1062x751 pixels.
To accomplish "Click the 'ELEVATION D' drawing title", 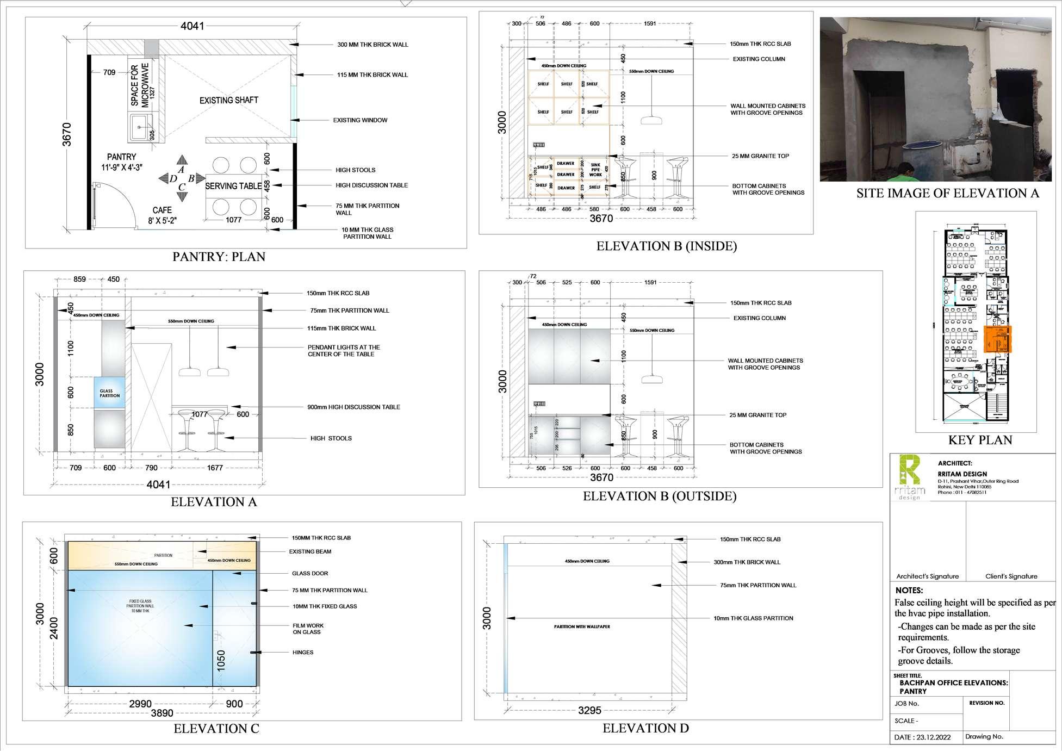I will (645, 728).
